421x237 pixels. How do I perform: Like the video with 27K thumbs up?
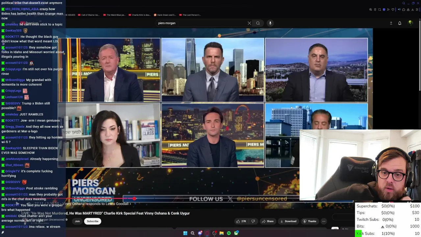coord(241,221)
